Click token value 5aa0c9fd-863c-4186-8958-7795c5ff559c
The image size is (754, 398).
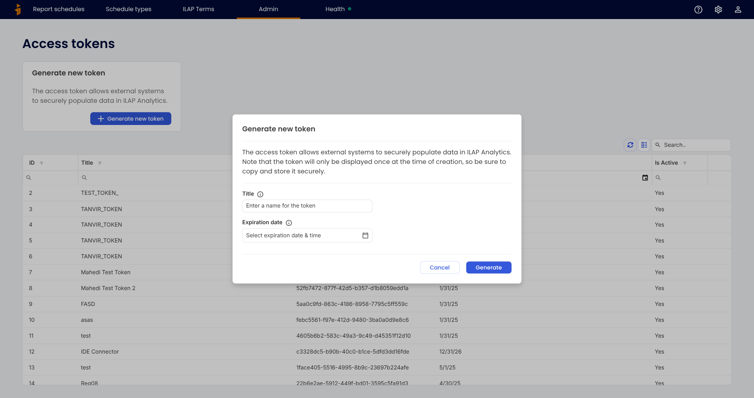pos(352,304)
